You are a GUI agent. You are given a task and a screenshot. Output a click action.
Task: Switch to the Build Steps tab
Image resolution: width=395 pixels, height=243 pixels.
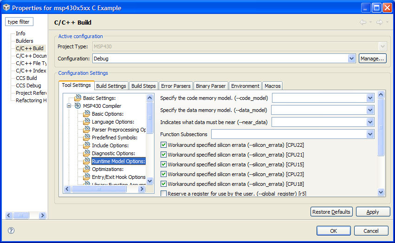click(x=143, y=86)
